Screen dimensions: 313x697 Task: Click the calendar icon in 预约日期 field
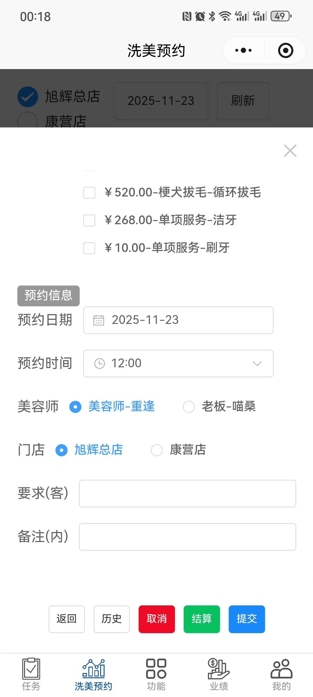point(99,320)
